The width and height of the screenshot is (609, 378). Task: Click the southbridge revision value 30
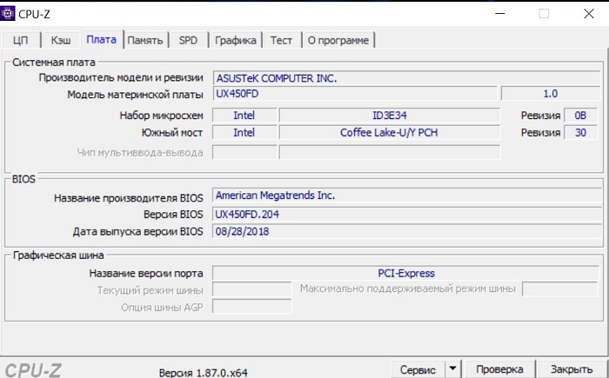click(x=580, y=133)
